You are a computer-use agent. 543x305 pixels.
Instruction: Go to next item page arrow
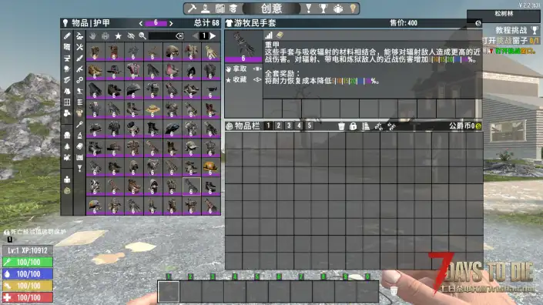tap(213, 35)
